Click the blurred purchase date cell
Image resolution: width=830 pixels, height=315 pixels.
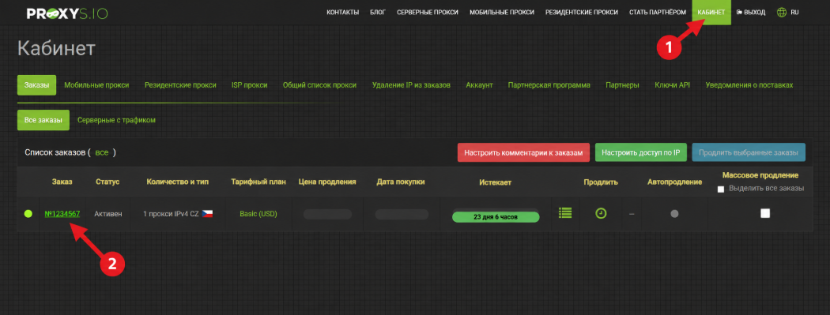[402, 214]
